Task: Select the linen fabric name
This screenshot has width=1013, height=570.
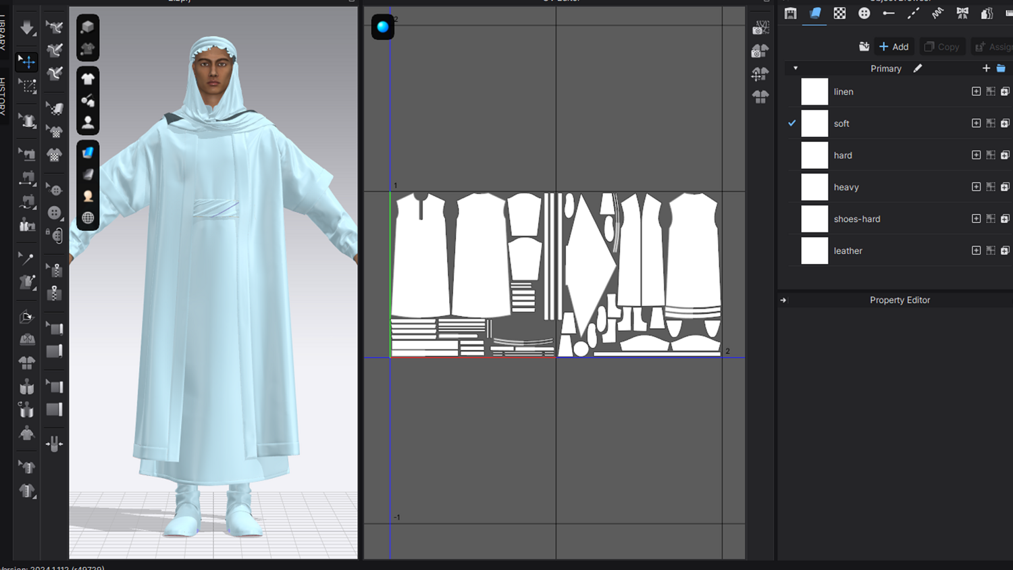Action: point(843,91)
